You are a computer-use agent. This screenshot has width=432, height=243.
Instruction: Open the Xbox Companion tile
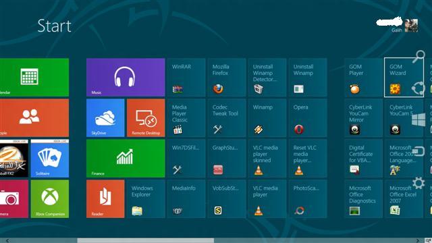coord(50,198)
